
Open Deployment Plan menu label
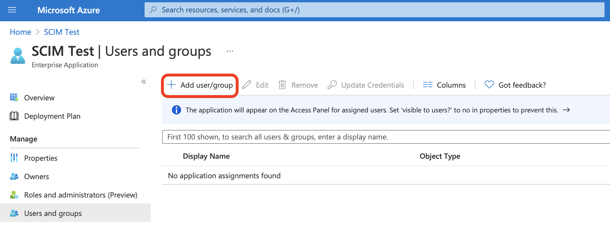coord(52,116)
